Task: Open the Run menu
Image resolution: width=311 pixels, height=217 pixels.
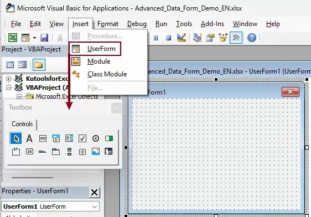Action: point(161,24)
